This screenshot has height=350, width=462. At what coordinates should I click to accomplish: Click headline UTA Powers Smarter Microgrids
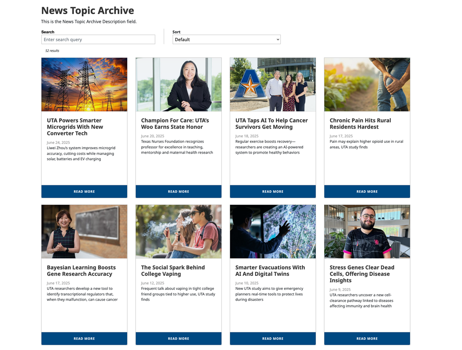[75, 127]
